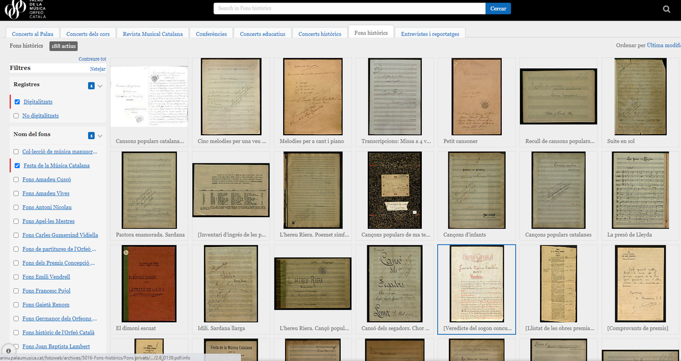Open Idili. Sardana llarga thumbnail

click(231, 283)
